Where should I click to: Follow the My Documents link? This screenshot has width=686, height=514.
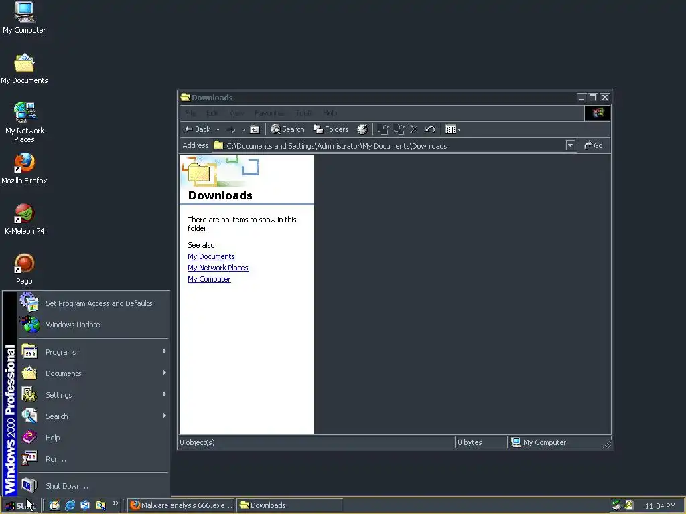[211, 256]
